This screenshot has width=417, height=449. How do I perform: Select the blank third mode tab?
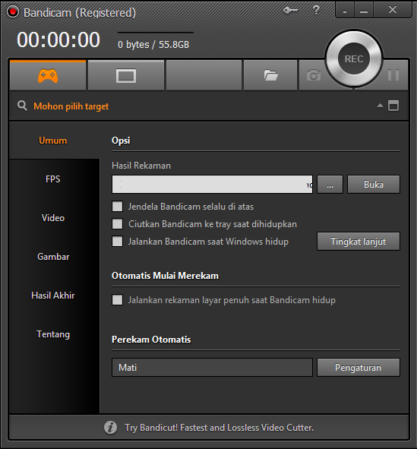point(204,75)
